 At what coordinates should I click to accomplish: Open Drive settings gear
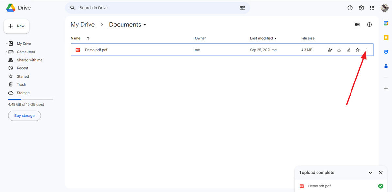(x=361, y=7)
